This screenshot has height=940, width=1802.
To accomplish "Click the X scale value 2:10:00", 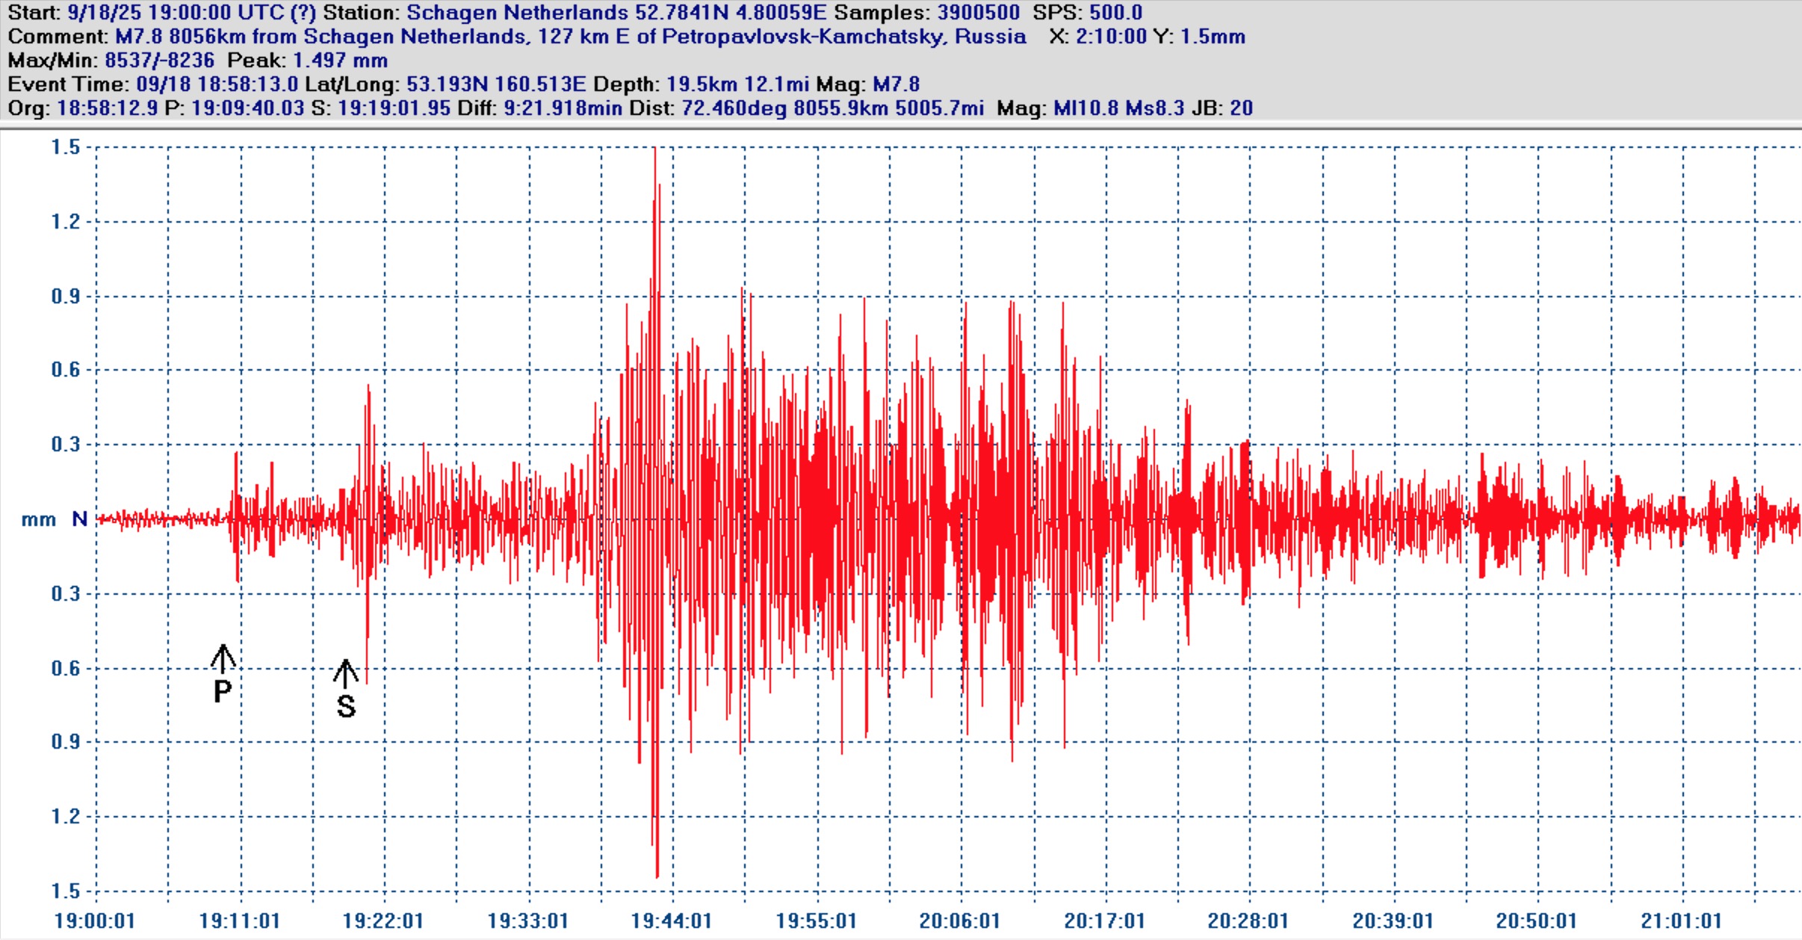I will (1110, 37).
